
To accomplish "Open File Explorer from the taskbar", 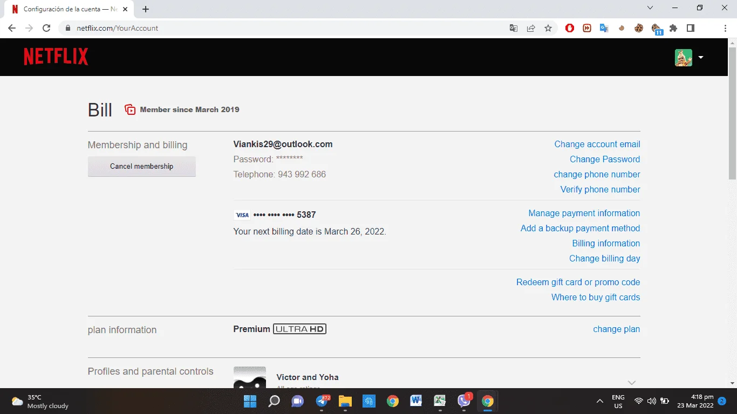I will (x=345, y=401).
